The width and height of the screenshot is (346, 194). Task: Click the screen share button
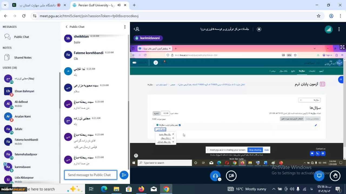click(x=319, y=176)
